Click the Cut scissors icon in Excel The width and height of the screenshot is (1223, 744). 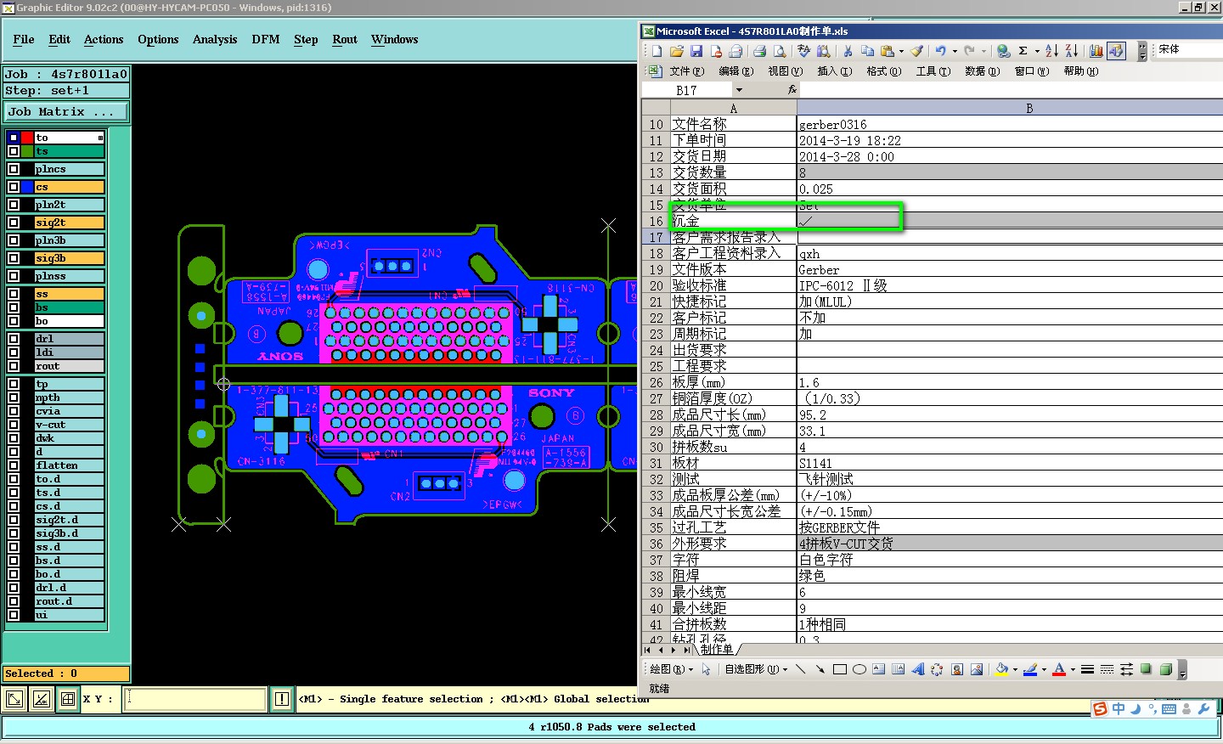pyautogui.click(x=848, y=51)
